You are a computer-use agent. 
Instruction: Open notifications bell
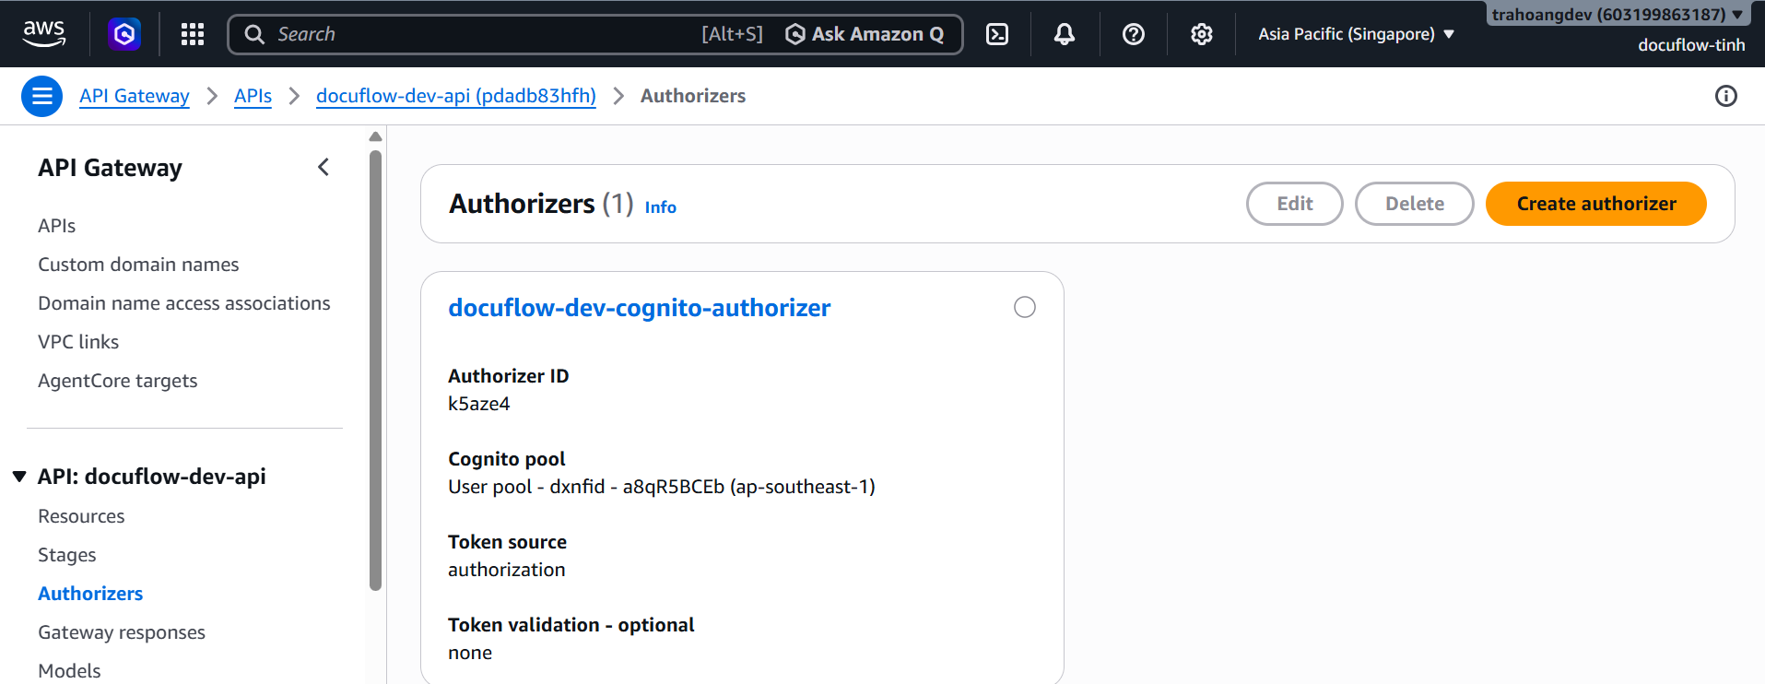pyautogui.click(x=1065, y=34)
